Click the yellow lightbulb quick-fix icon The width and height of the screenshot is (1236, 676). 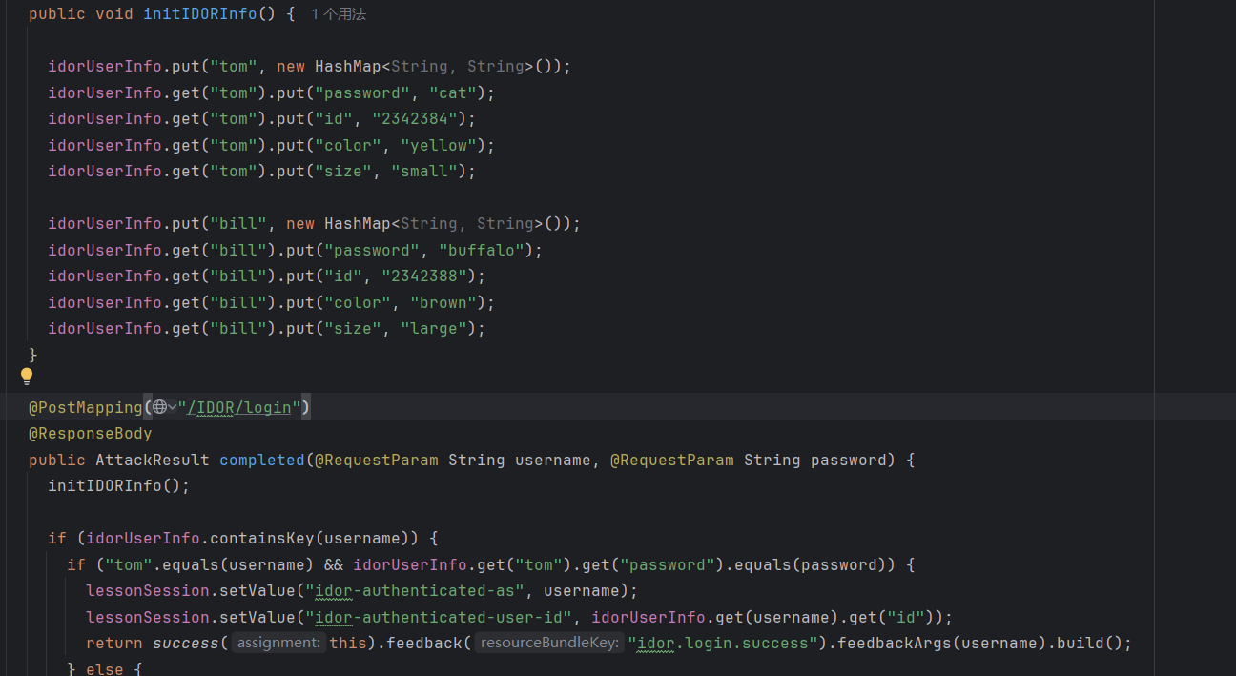(x=27, y=377)
